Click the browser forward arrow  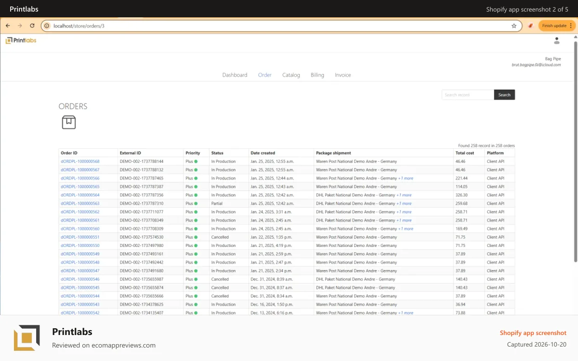(x=20, y=26)
